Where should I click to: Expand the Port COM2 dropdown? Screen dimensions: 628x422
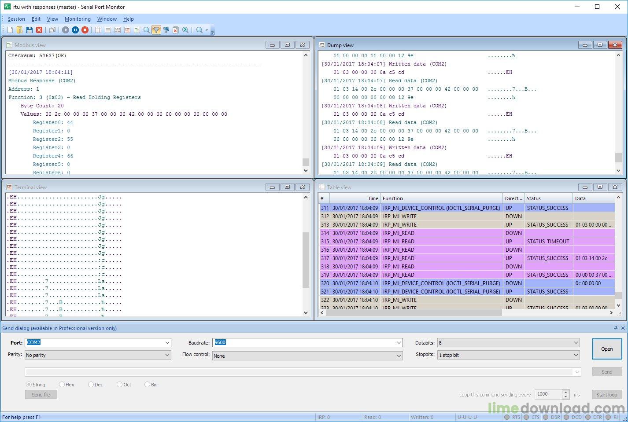pyautogui.click(x=167, y=343)
